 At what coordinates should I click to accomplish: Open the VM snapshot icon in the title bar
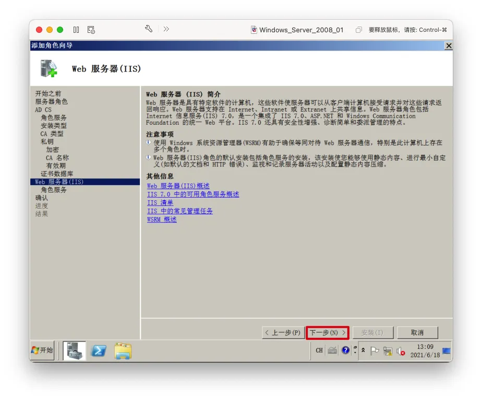click(91, 30)
